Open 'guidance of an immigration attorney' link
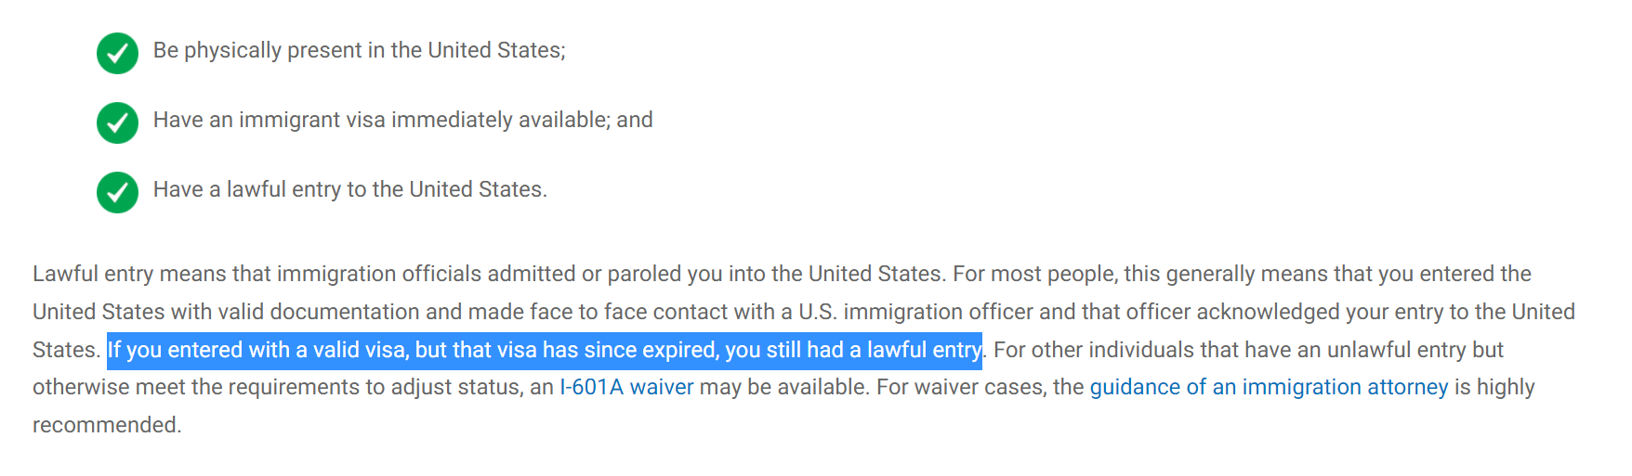 tap(1269, 387)
